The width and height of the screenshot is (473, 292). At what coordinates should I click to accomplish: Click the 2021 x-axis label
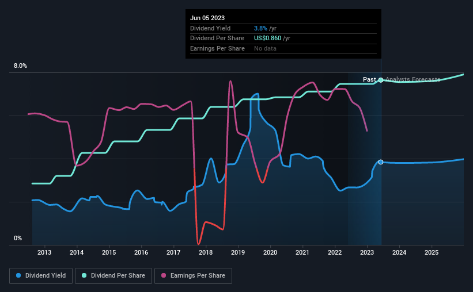[302, 252]
